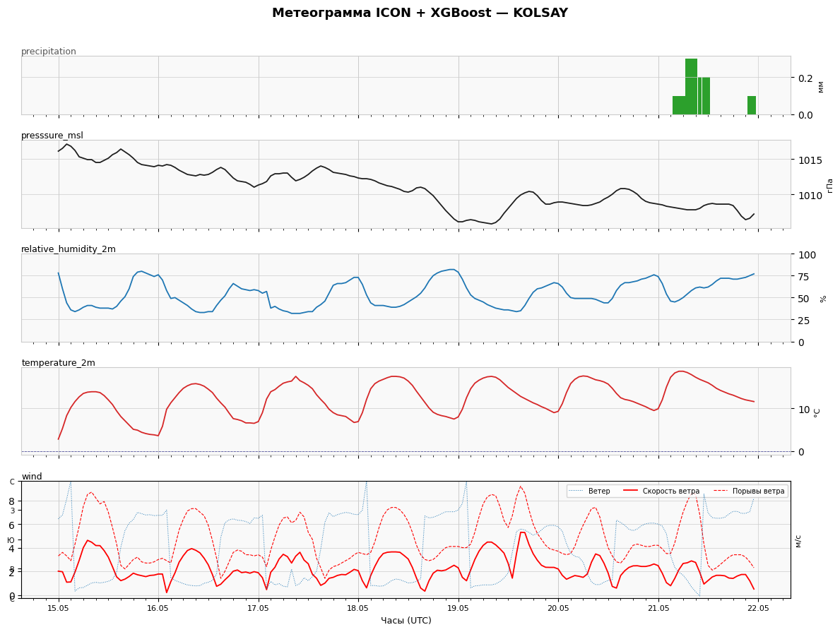Click the Часы (UTC) axis label
The width and height of the screenshot is (840, 632).
pyautogui.click(x=406, y=621)
